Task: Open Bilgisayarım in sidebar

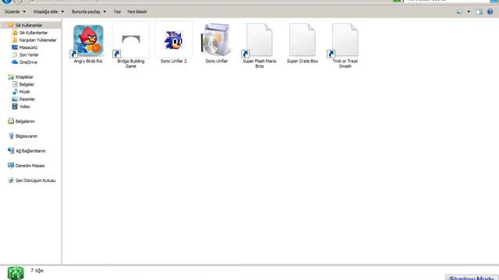Action: pyautogui.click(x=23, y=136)
